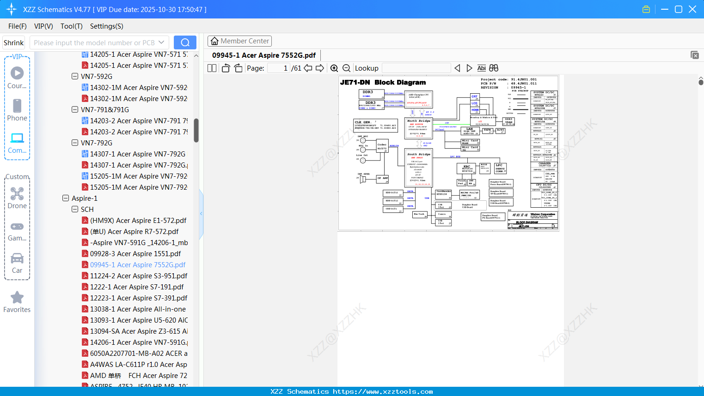Screen dimensions: 704x396
Task: Open the red PDF icon for 09928-3 Acer Aspire 1551
Action: [85, 253]
